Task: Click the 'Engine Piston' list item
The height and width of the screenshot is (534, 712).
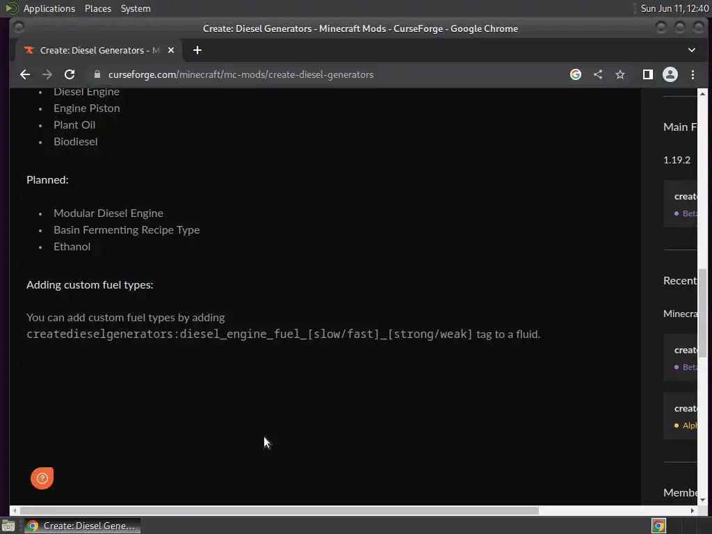Action: coord(87,108)
